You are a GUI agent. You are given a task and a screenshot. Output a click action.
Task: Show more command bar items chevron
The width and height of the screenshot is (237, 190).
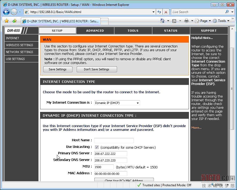click(x=233, y=19)
